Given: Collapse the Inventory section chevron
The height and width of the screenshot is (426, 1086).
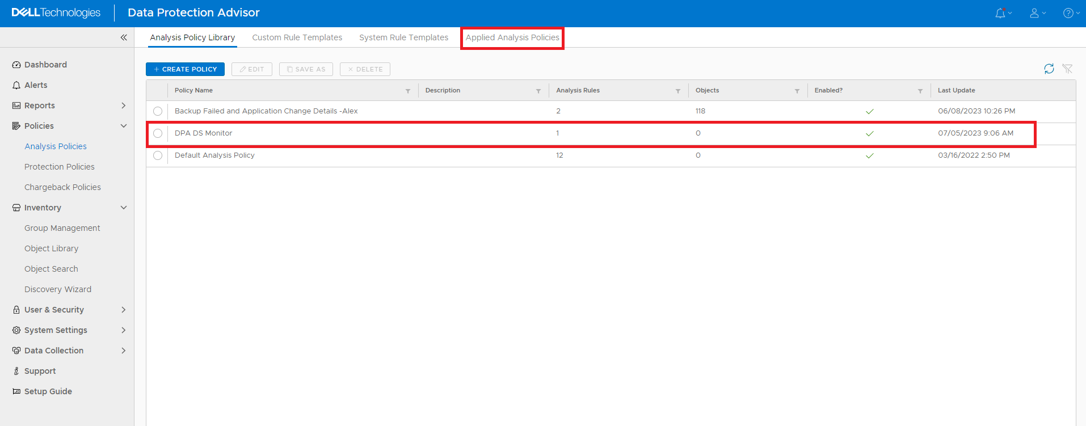Looking at the screenshot, I should [123, 208].
